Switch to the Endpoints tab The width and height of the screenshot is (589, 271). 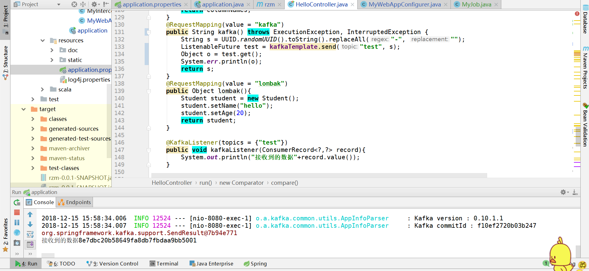click(74, 202)
